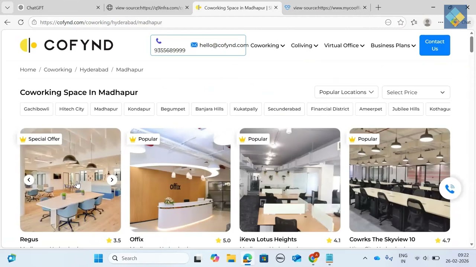Image resolution: width=476 pixels, height=267 pixels.
Task: Open Notepad from the taskbar
Action: point(329,258)
